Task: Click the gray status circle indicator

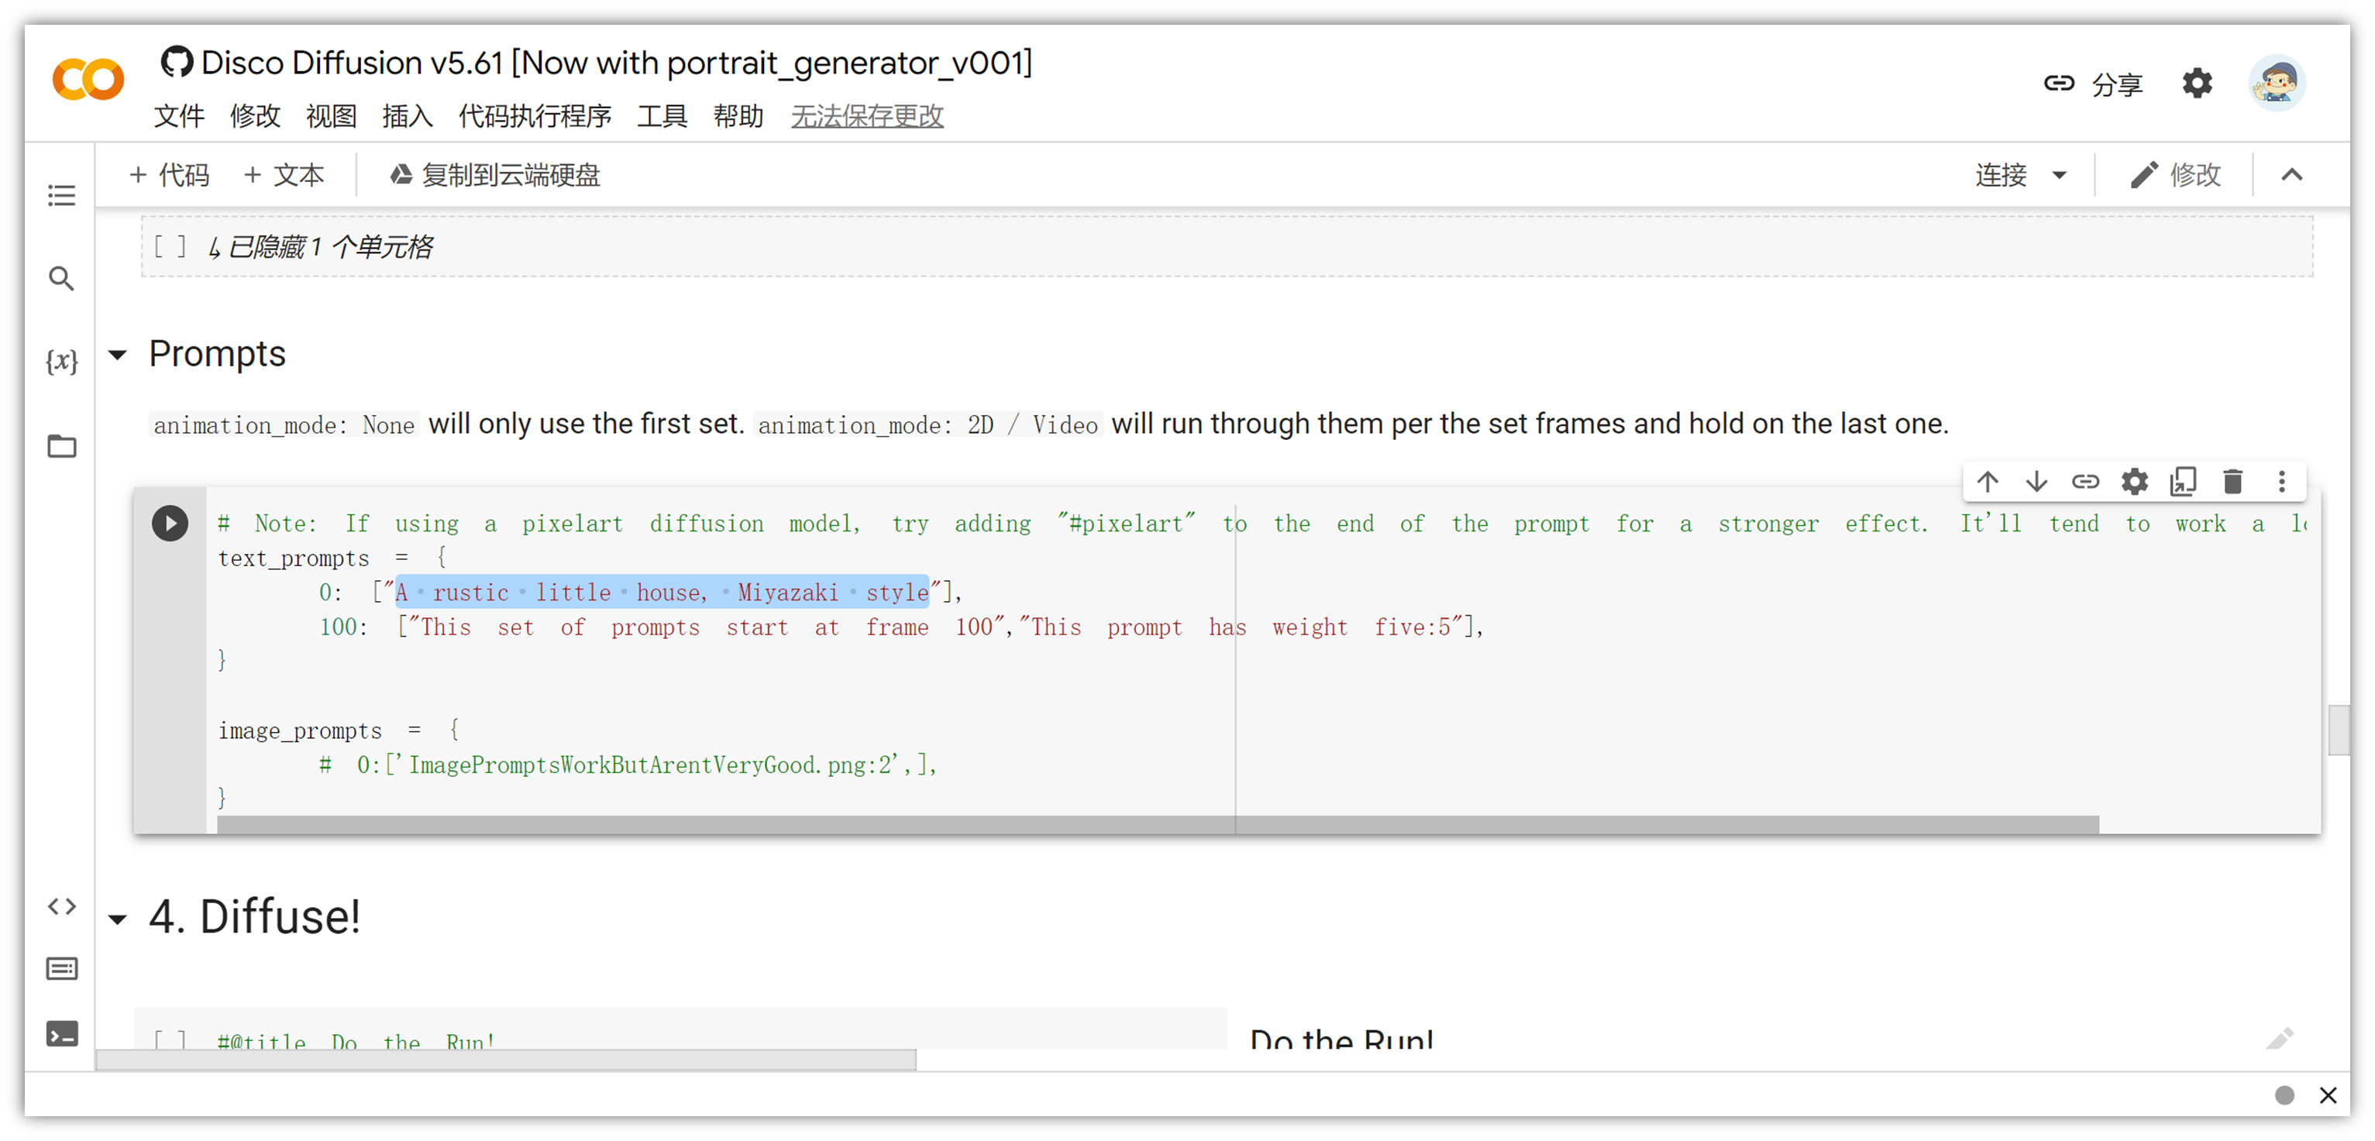Action: [x=2284, y=1095]
